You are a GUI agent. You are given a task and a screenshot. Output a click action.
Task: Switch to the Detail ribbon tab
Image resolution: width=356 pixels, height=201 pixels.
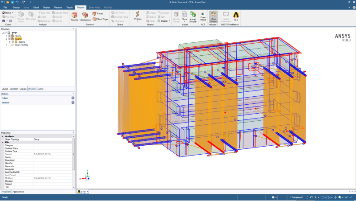coord(36,8)
